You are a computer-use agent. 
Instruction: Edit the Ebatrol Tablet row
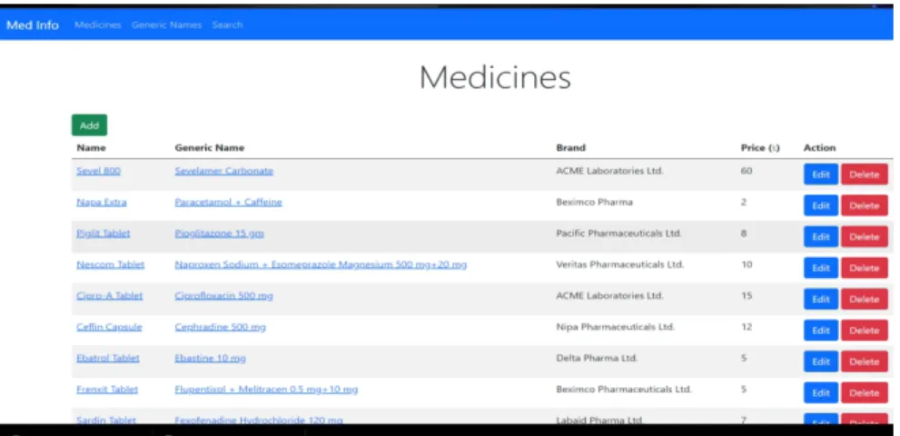coord(821,362)
